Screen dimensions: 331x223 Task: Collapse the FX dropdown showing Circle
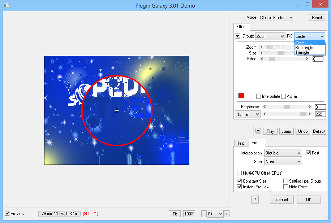tap(309, 36)
